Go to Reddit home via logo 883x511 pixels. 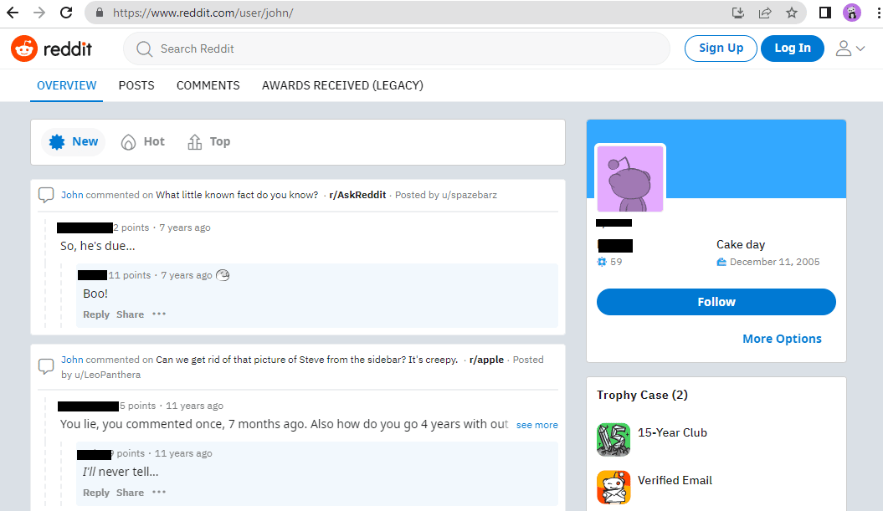[51, 49]
